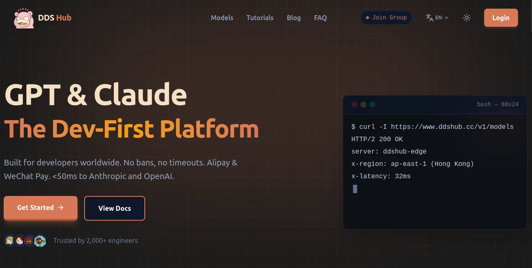This screenshot has height=268, width=532.
Task: Click the 'GPT & Claude' headline
Action: click(95, 95)
